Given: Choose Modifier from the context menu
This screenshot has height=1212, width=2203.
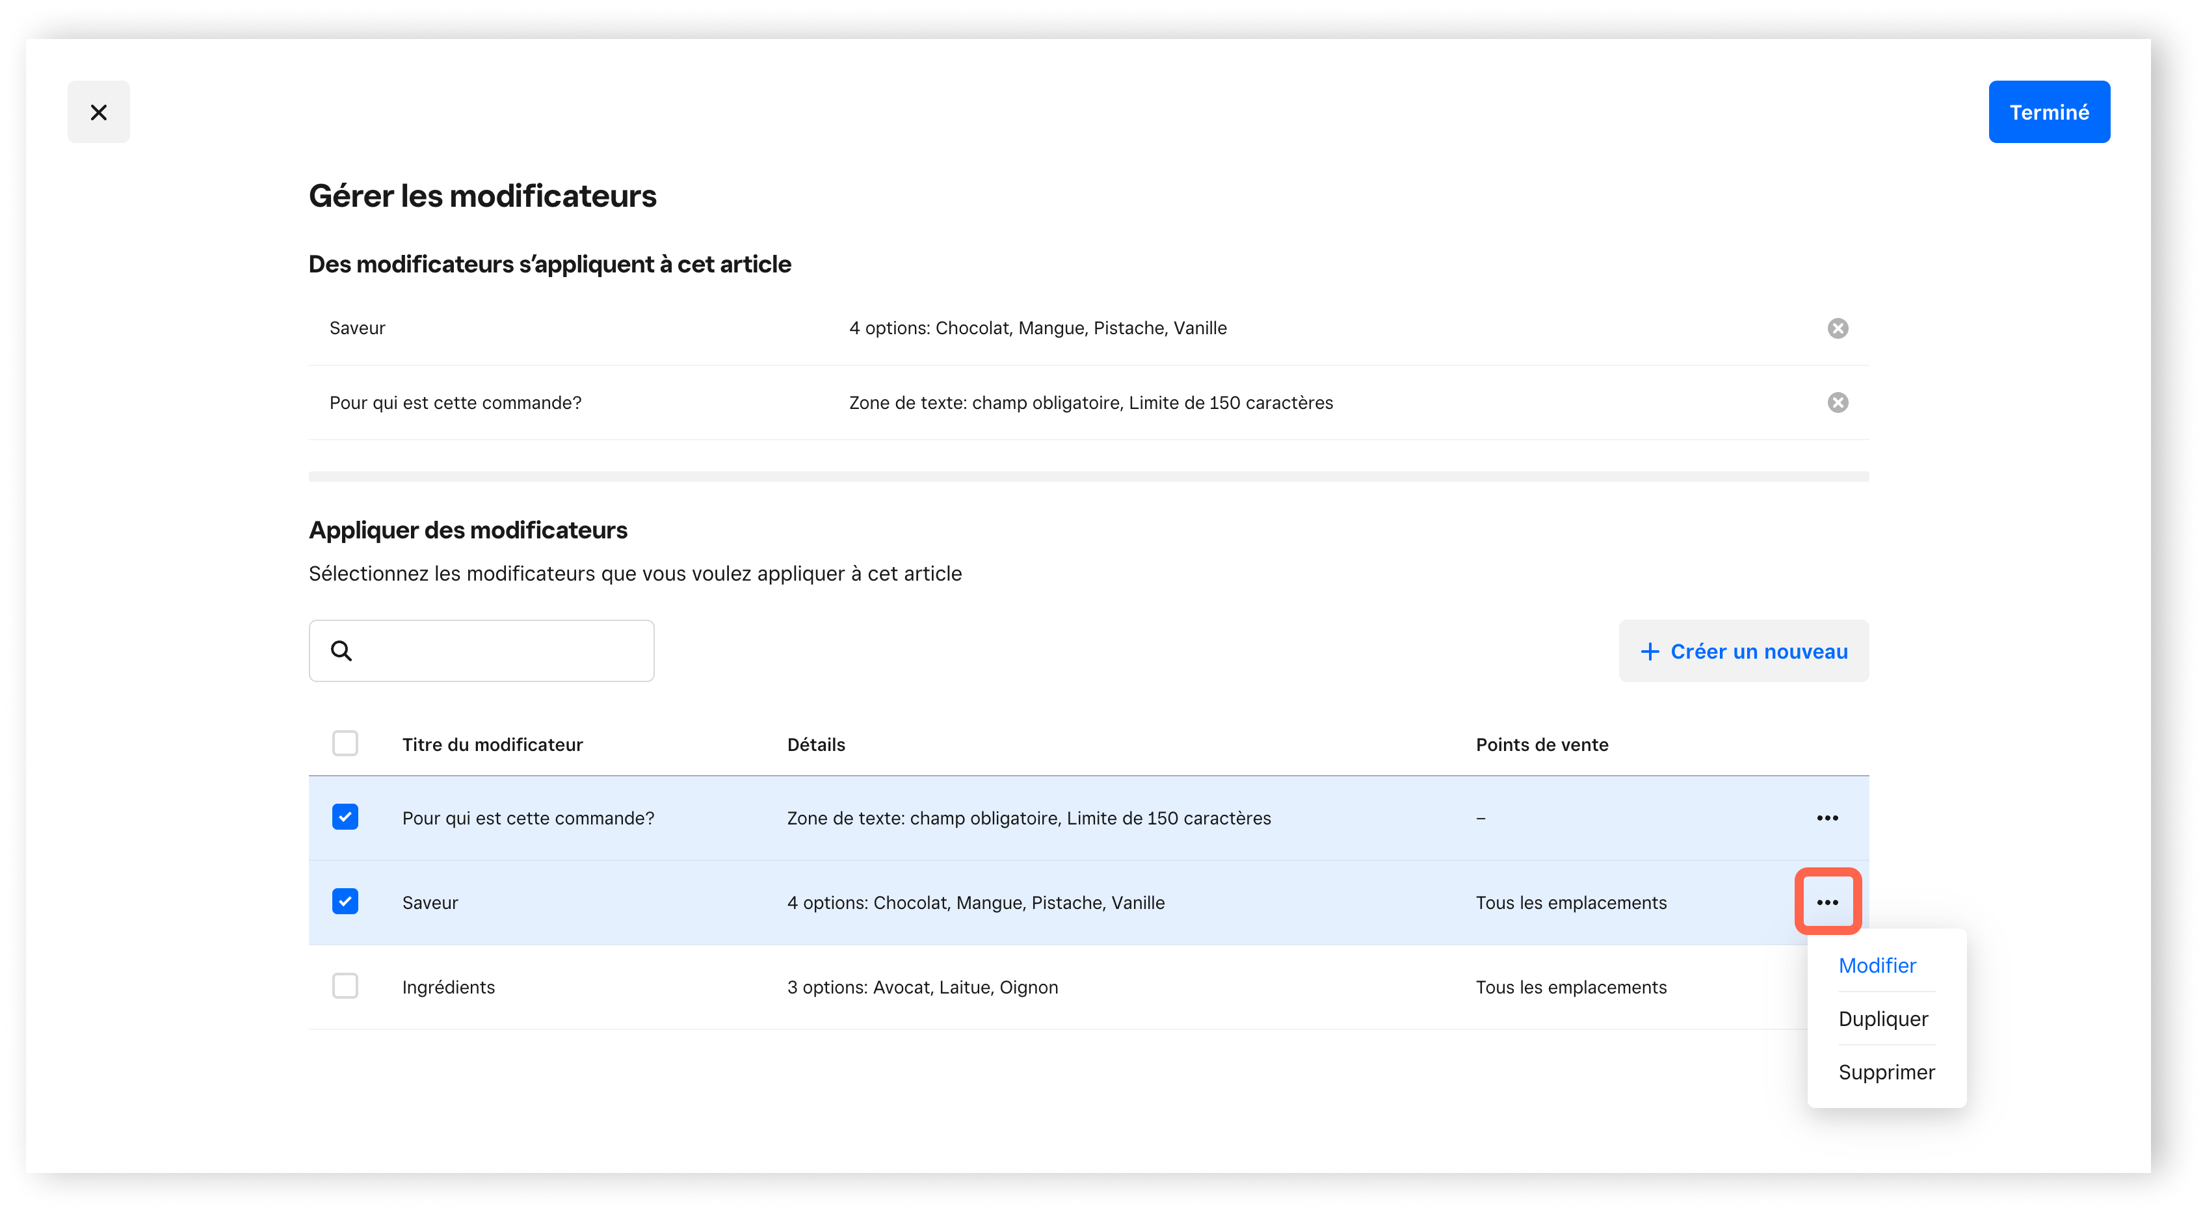Looking at the screenshot, I should click(1877, 966).
